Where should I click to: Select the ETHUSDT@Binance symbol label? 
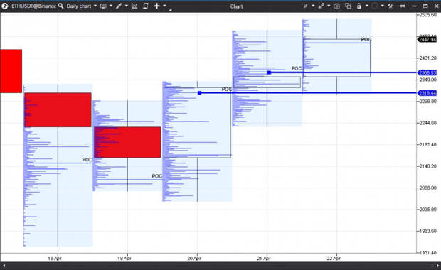pos(33,6)
